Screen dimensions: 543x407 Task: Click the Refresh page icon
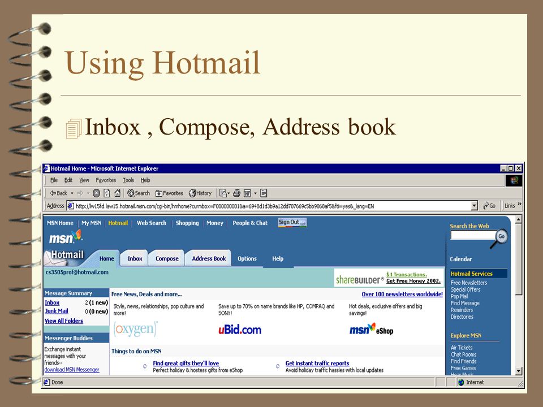[x=107, y=193]
